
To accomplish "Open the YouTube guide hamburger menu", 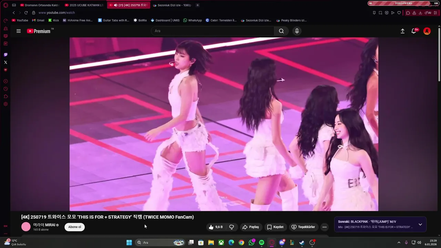I will pos(19,31).
